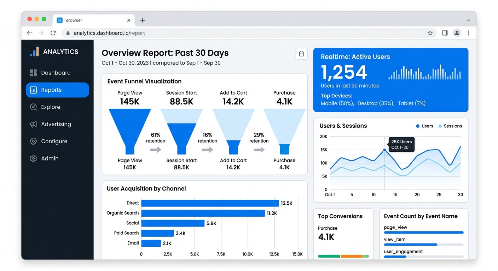Click retention arrow after Session Start funnel

(208, 150)
